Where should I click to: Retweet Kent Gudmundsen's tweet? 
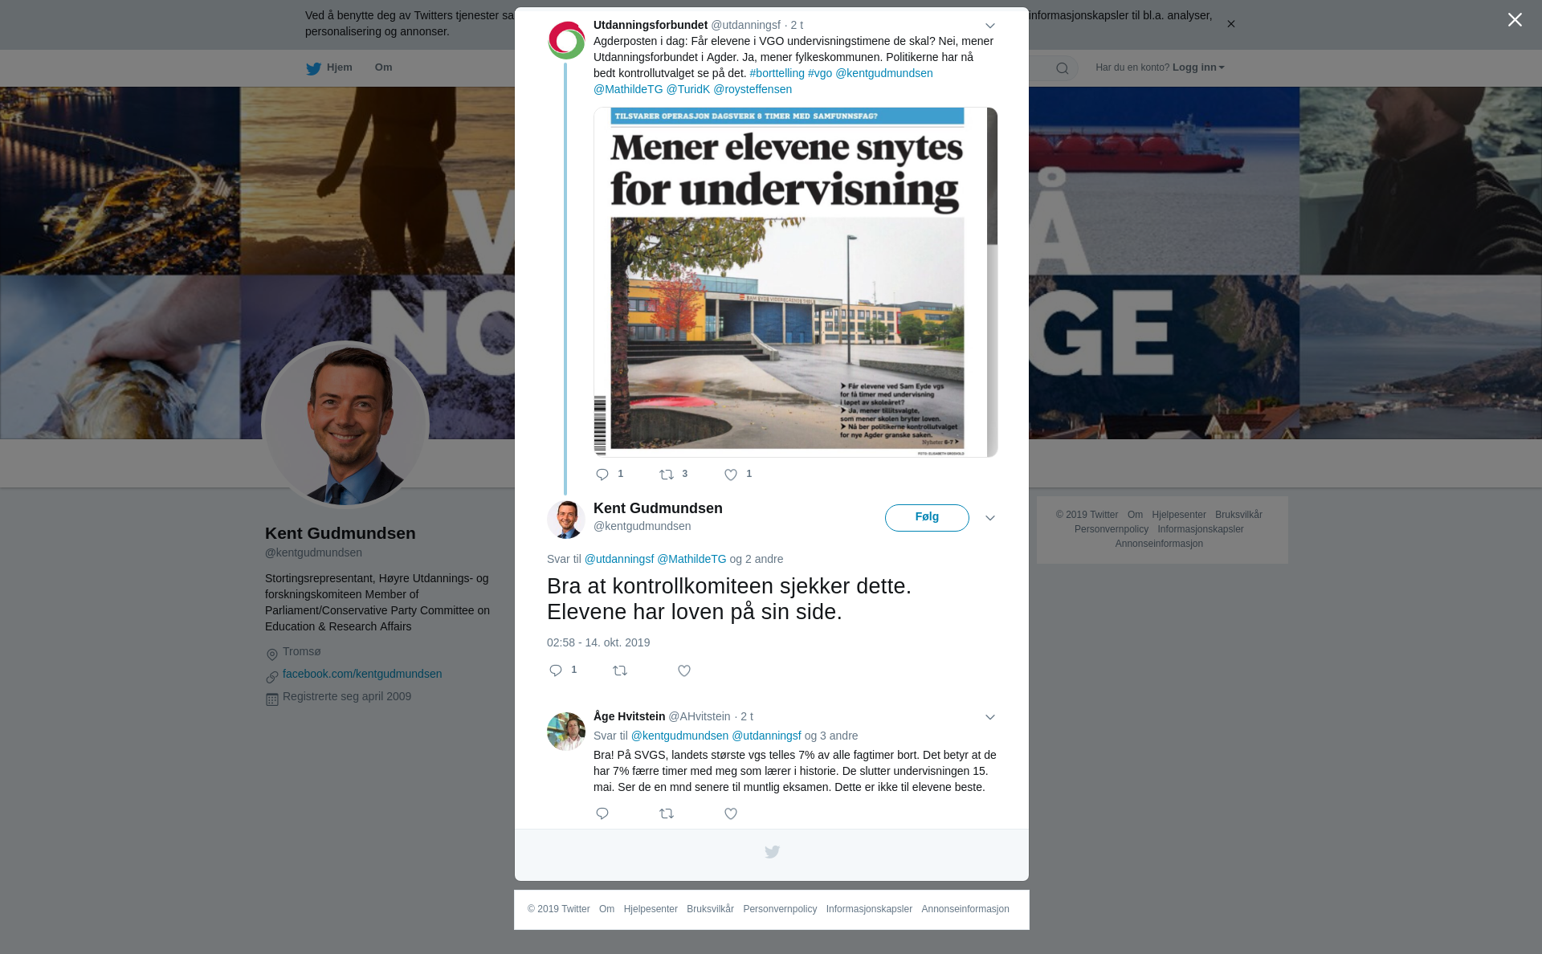[620, 671]
